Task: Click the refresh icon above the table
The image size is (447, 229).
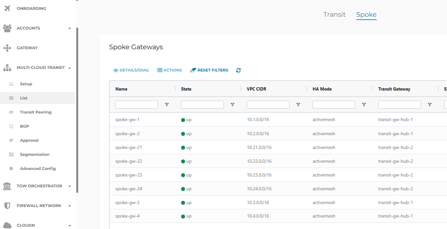Action: (239, 70)
